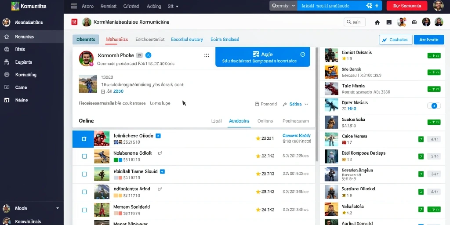Click the search input field in header
450x225 pixels.
(355, 22)
